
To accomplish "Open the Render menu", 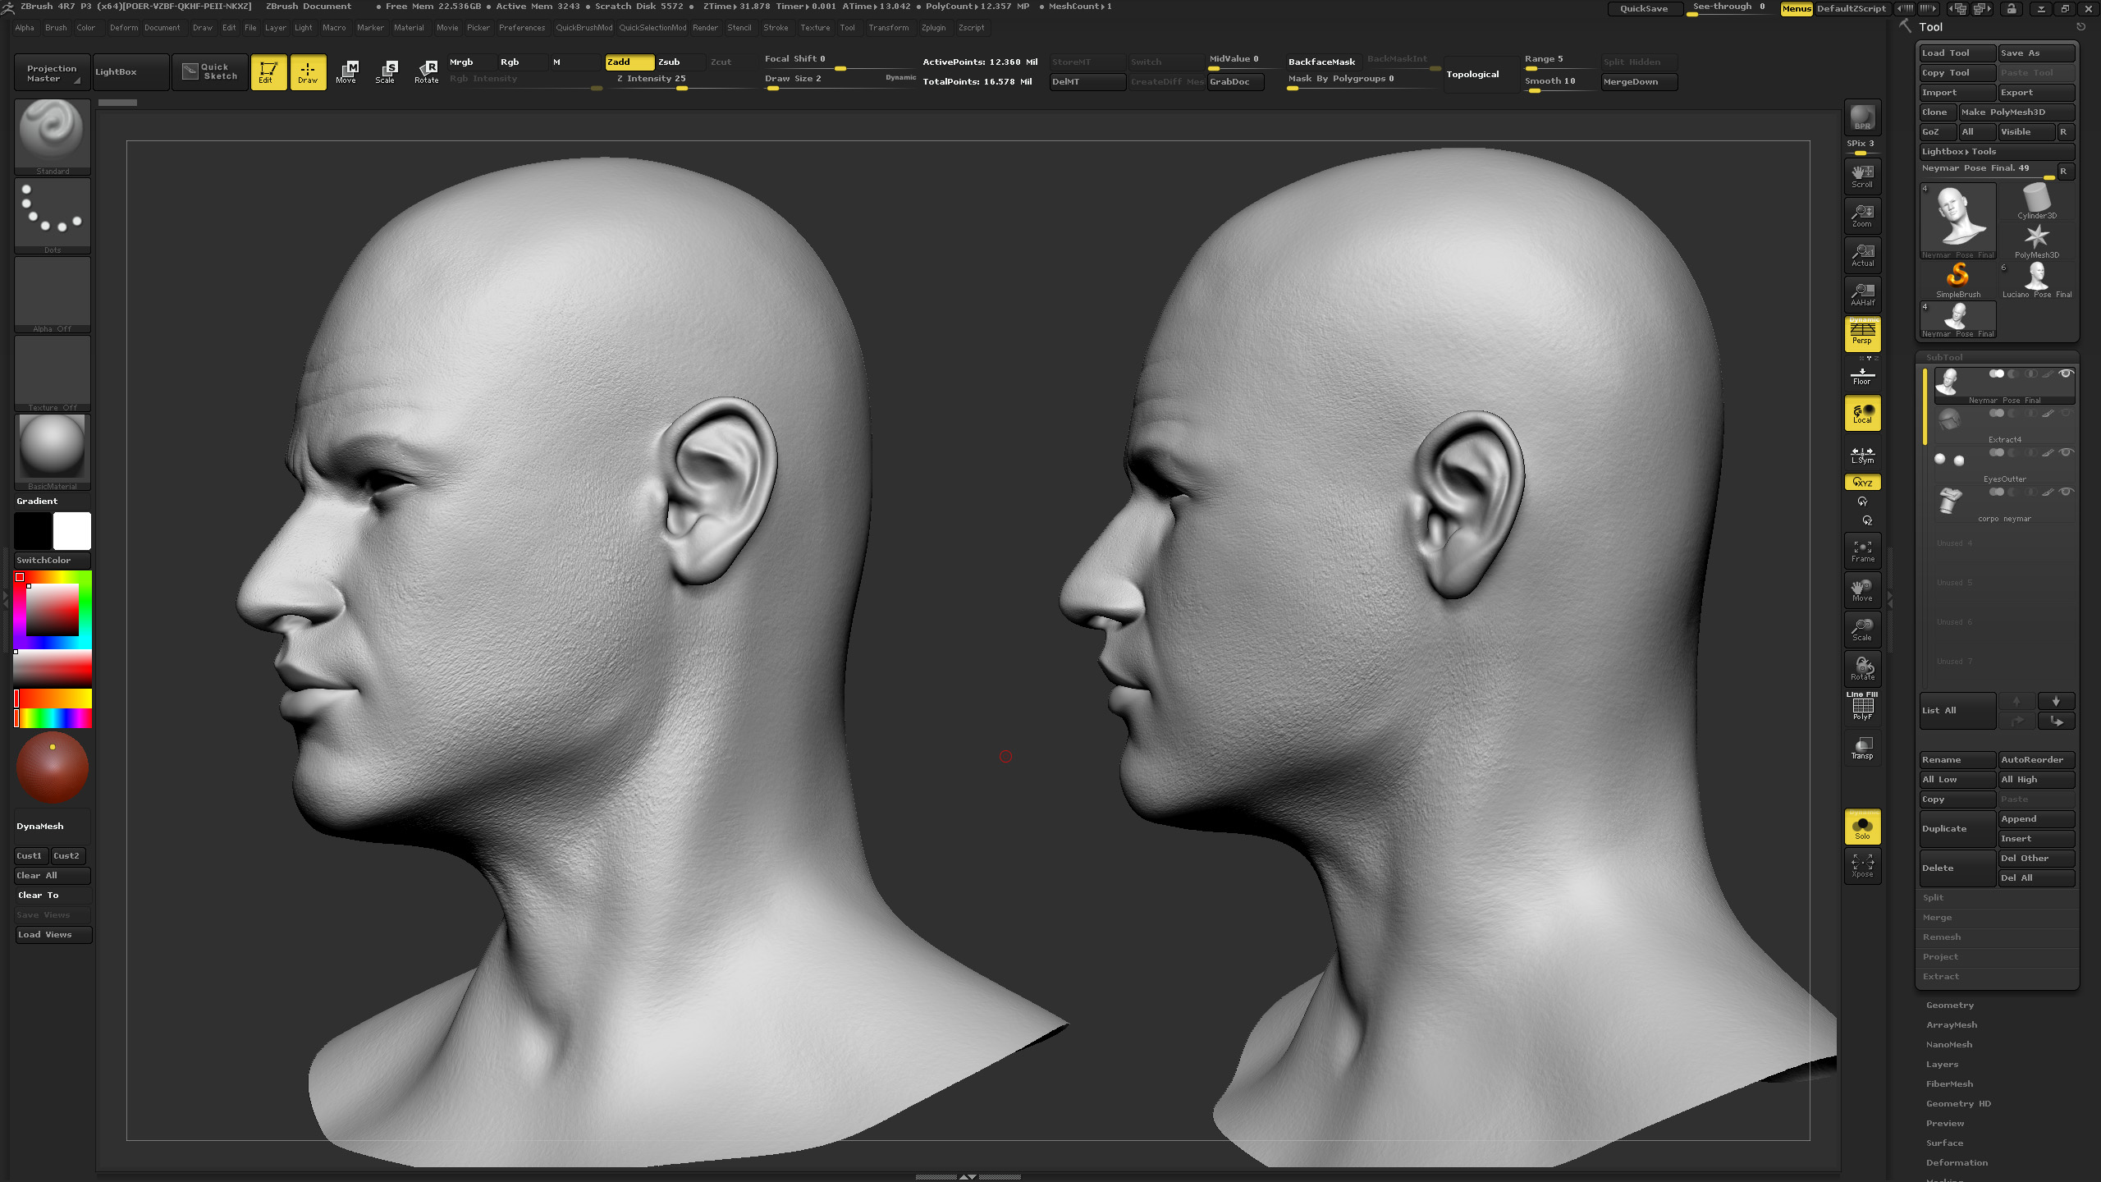I will 705,28.
